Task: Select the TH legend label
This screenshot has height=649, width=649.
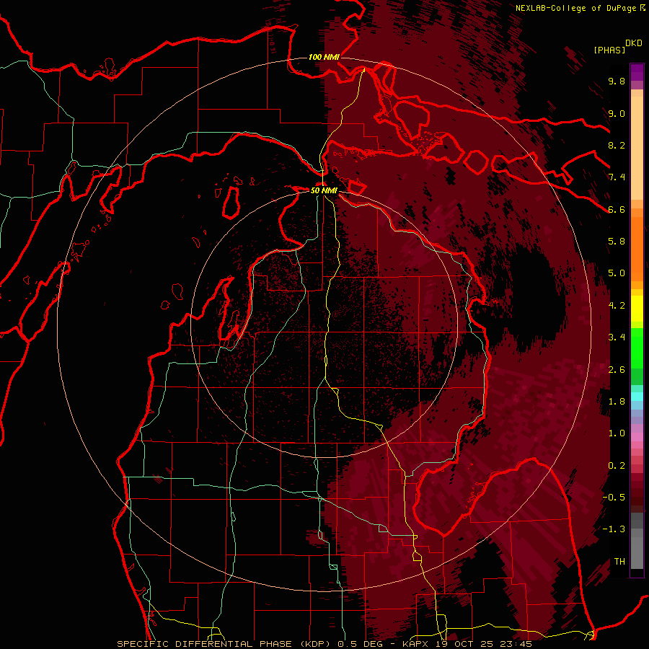Action: pyautogui.click(x=619, y=562)
